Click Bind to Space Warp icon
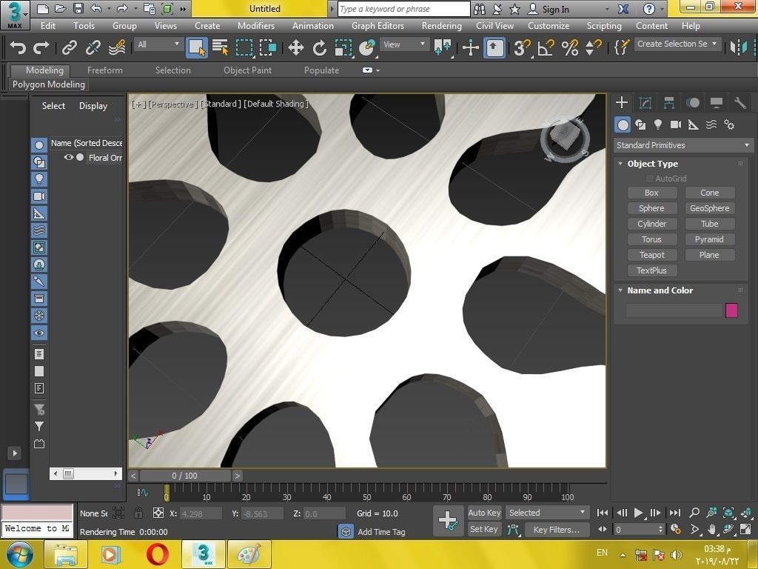Viewport: 758px width, 569px height. pyautogui.click(x=117, y=47)
